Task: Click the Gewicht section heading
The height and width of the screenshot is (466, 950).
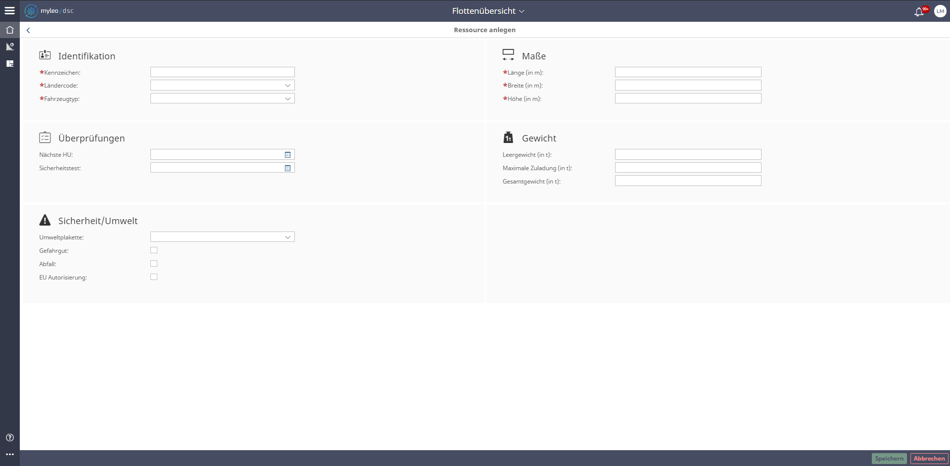Action: coord(539,138)
